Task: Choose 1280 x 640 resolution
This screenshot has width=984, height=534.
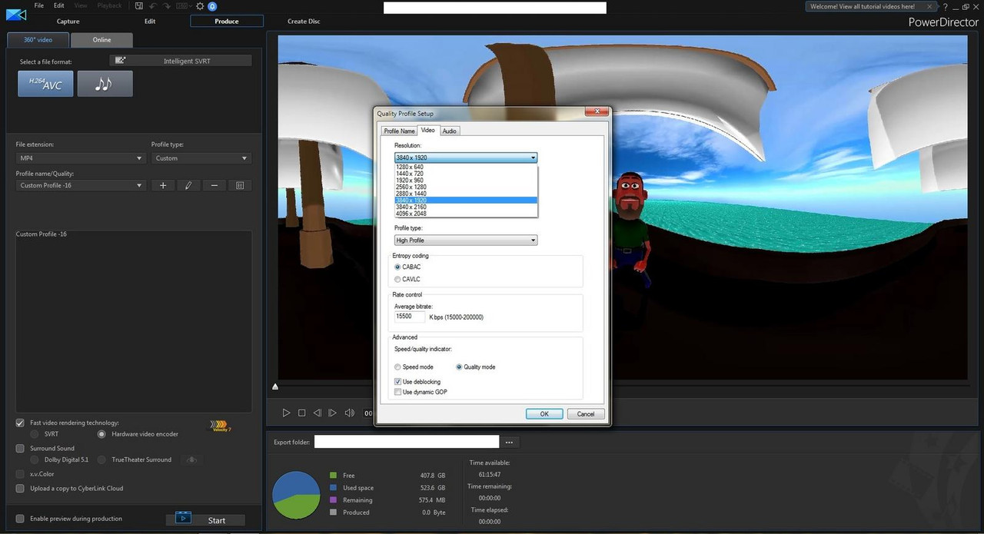Action: [465, 167]
